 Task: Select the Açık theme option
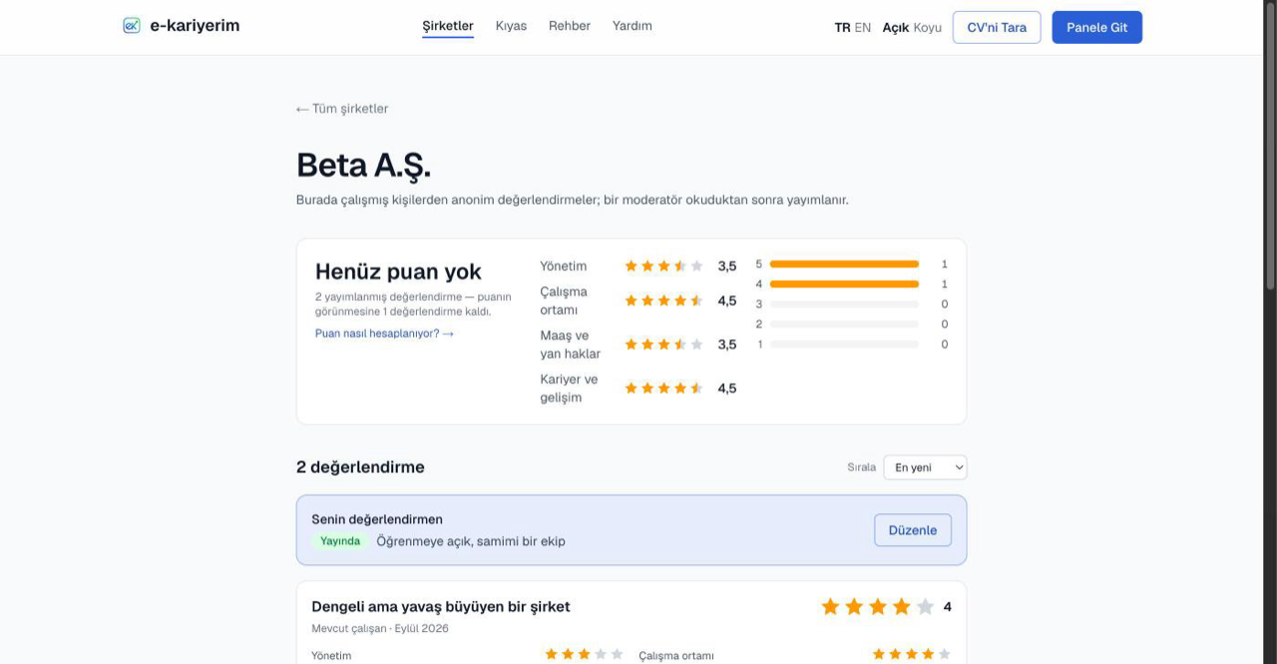896,27
